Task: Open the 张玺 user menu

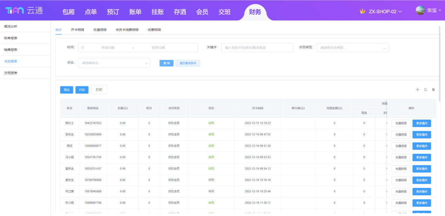Action: (x=434, y=11)
